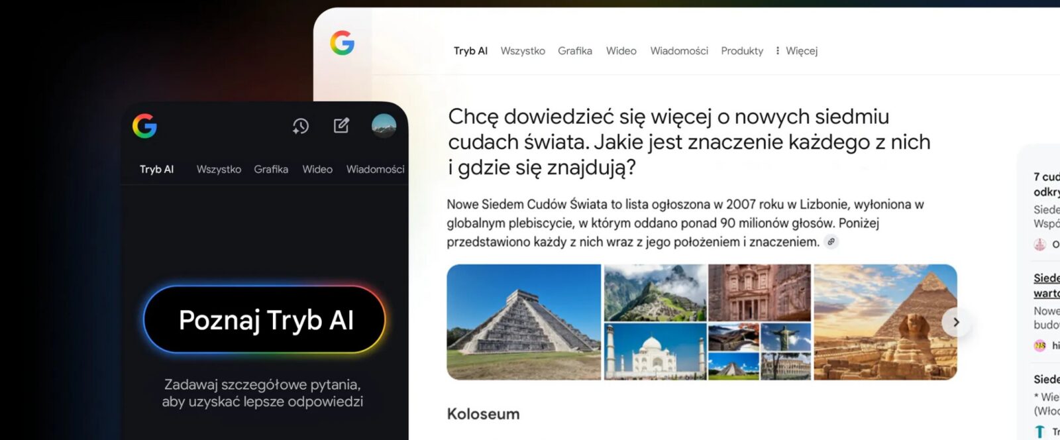Go to Wideo tab on desktop

pos(621,51)
